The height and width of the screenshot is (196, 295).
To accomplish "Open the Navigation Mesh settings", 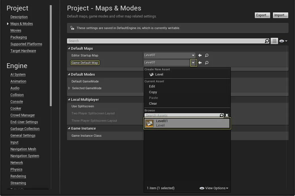I will [x=23, y=149].
